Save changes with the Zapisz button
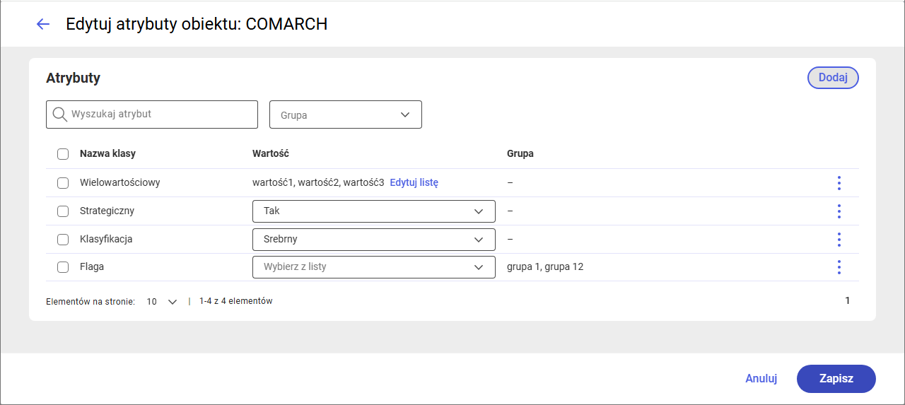The width and height of the screenshot is (905, 405). pyautogui.click(x=836, y=378)
